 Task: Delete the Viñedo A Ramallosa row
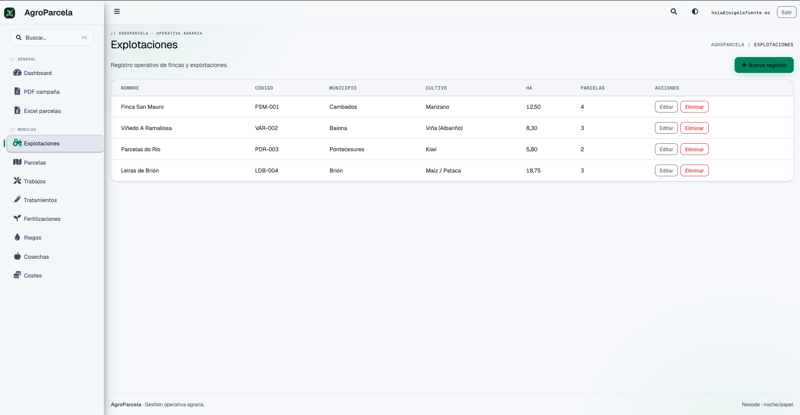pos(694,128)
